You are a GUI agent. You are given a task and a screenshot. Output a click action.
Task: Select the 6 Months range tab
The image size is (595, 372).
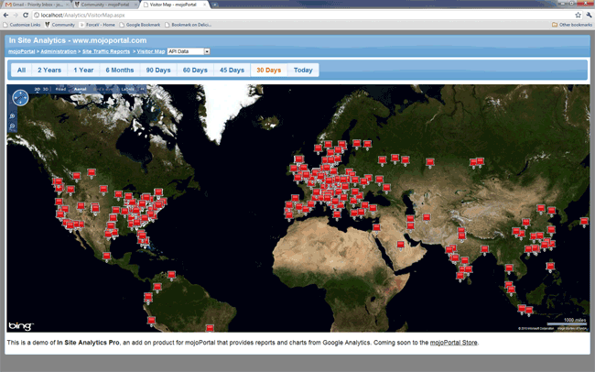[x=120, y=70]
